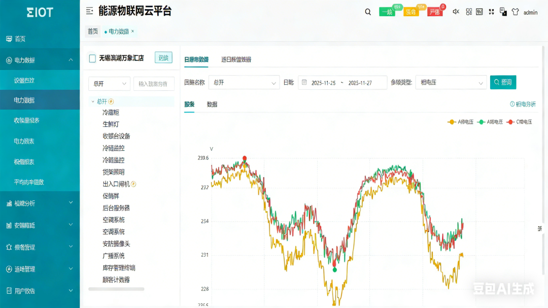Collapse the 总开 tree node

click(x=93, y=101)
